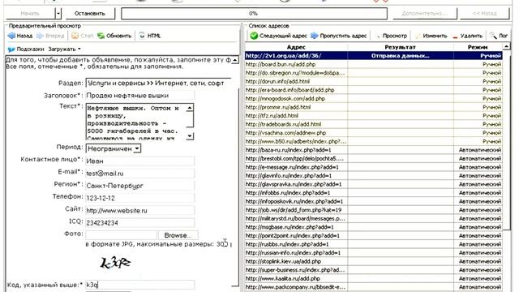
Task: Select row http://mnogodosok.com/add.php
Action: [x=374, y=99]
